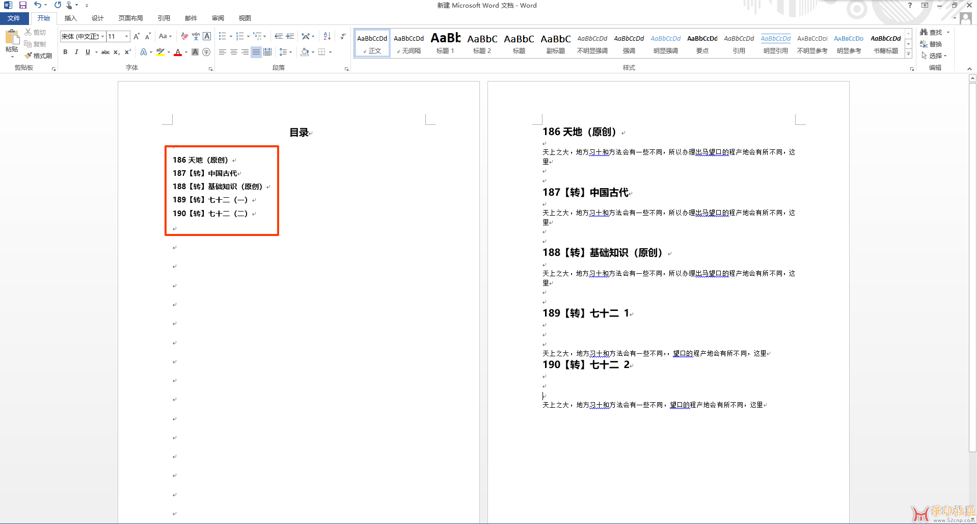Switch to the View (视图) tab
Screen dimensions: 977x524
(245, 18)
